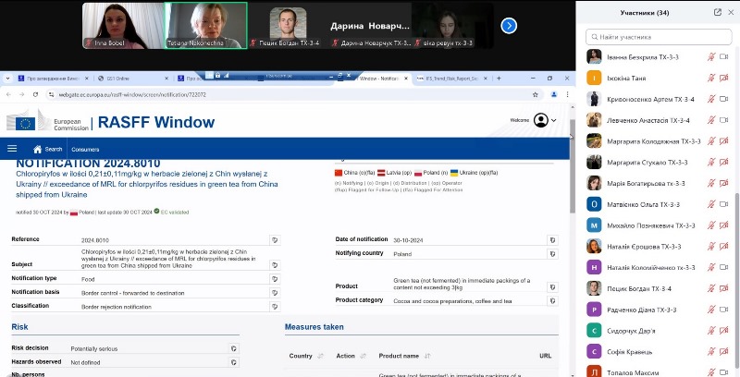
Task: Click the Search home icon in navbar
Action: coord(38,149)
